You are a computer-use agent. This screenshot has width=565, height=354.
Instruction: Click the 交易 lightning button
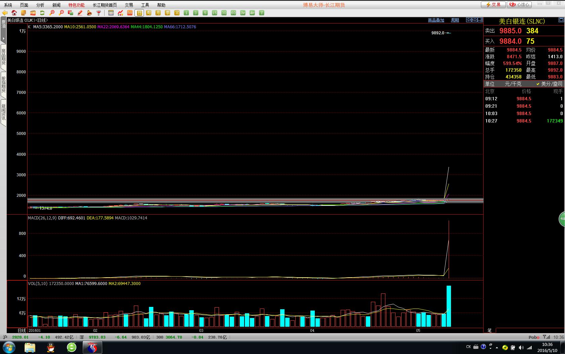[493, 5]
